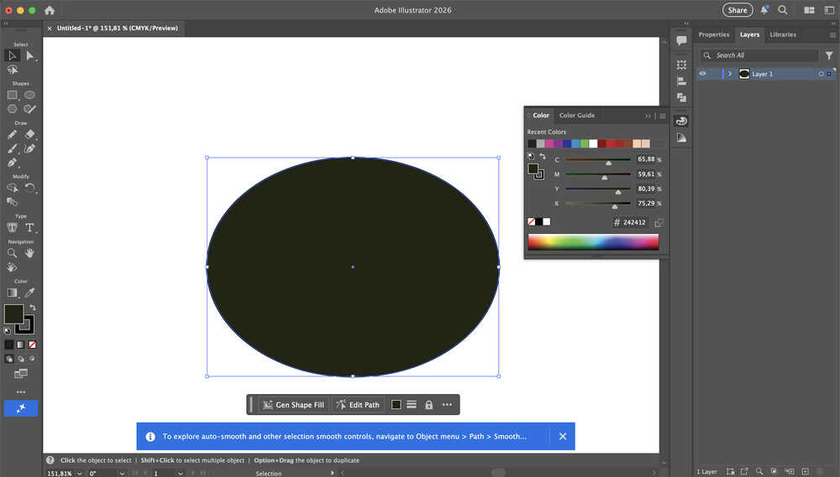
Task: Open the toolbar's three-dot more tools
Action: click(21, 392)
